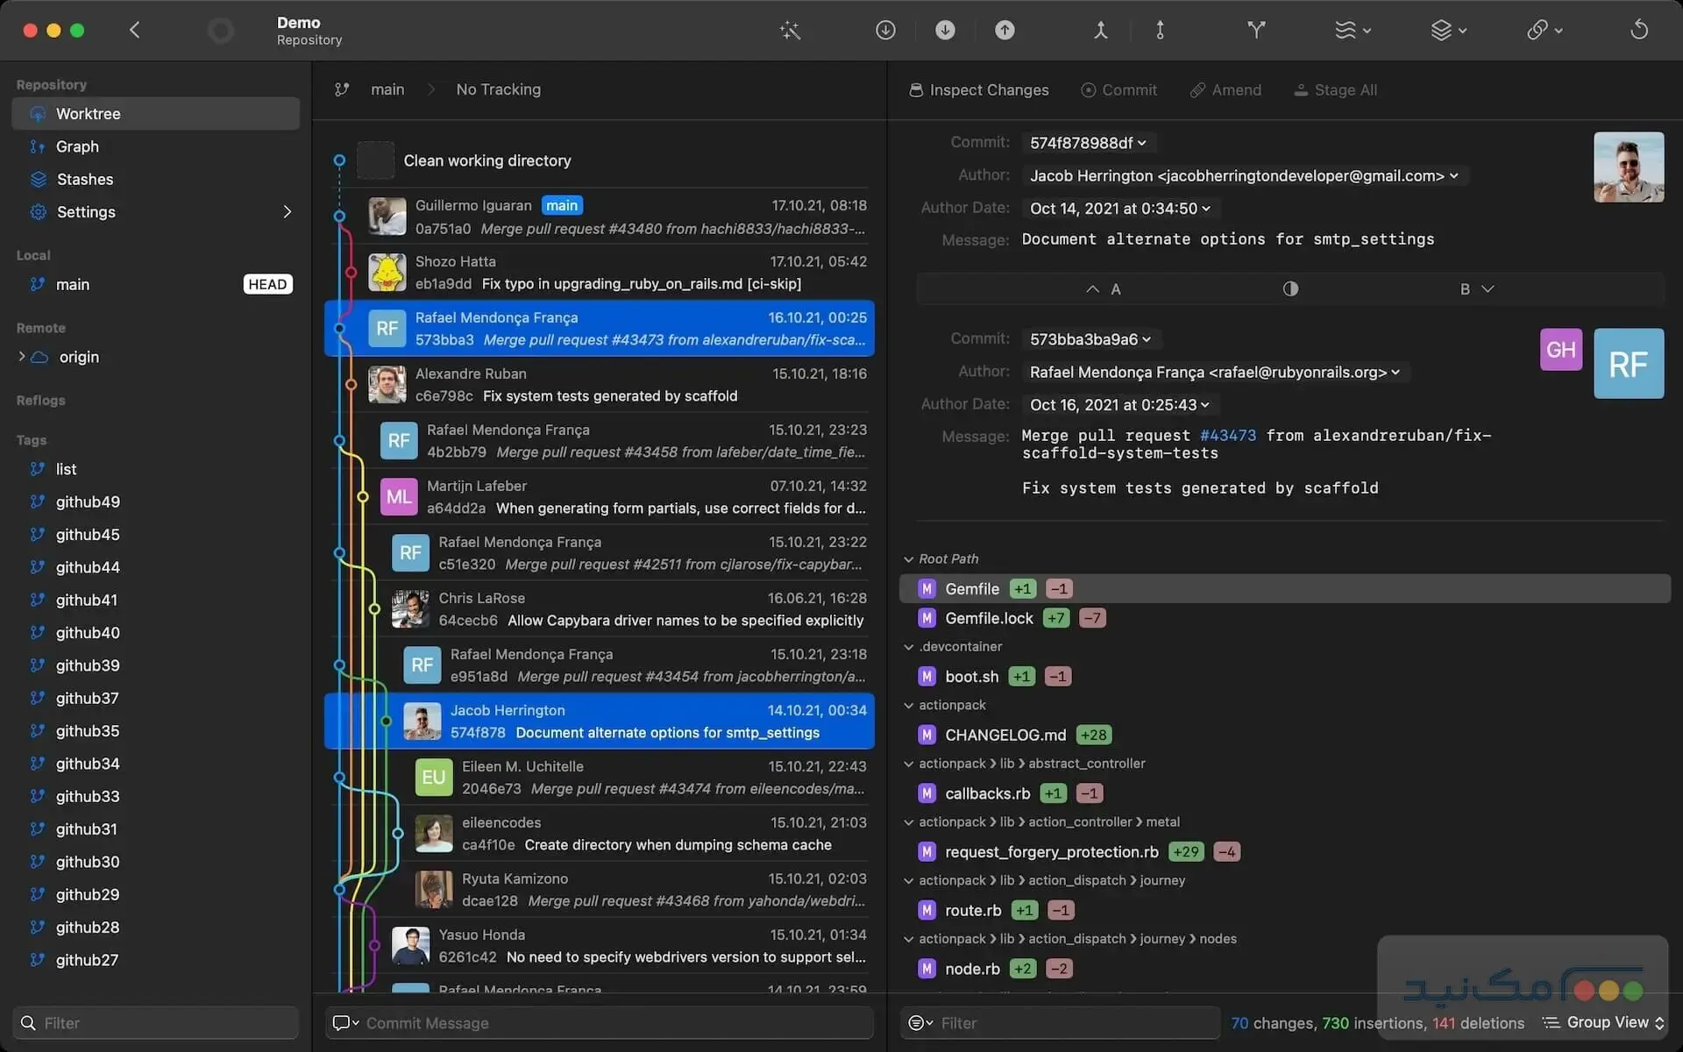Open Jacob Herrington author dropdown
Image resolution: width=1683 pixels, height=1052 pixels.
1245,175
